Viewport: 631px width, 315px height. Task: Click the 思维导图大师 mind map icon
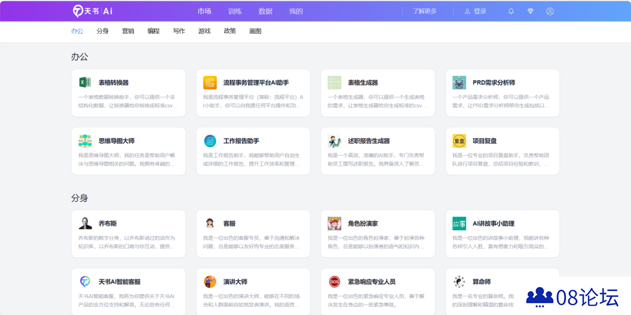(85, 141)
